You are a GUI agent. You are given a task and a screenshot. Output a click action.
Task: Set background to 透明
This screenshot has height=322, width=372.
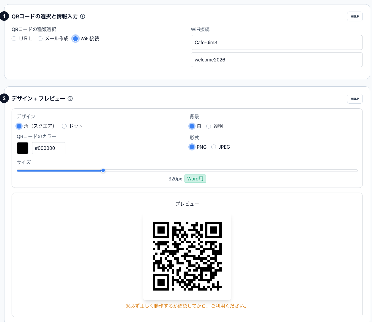pos(209,126)
